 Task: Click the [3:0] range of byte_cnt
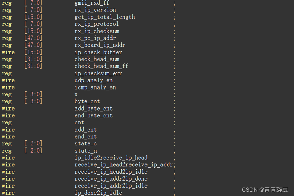pyautogui.click(x=33, y=101)
